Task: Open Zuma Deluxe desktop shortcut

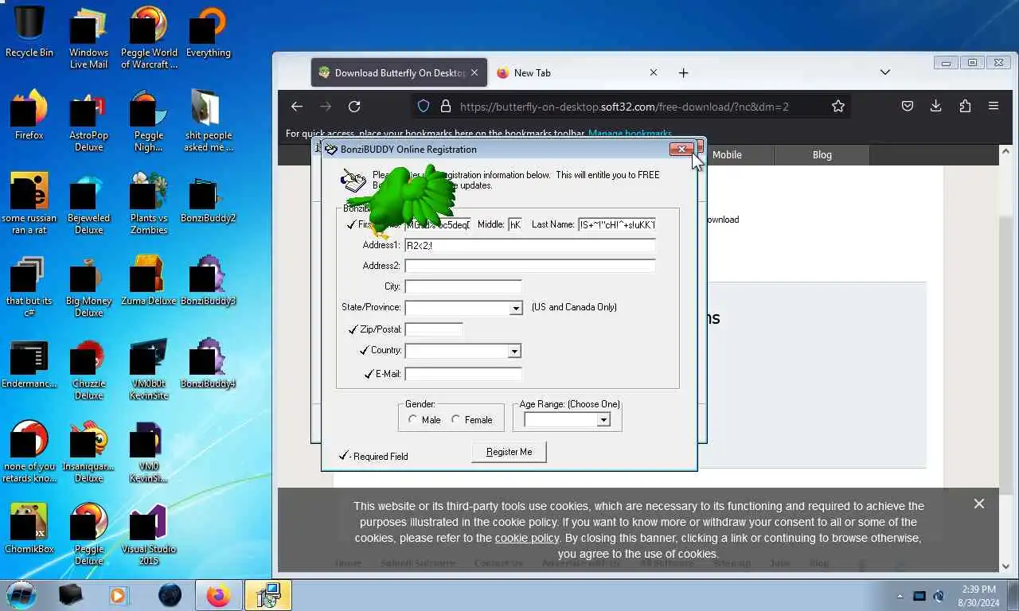Action: point(149,280)
